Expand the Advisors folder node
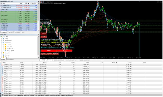 click(3, 45)
